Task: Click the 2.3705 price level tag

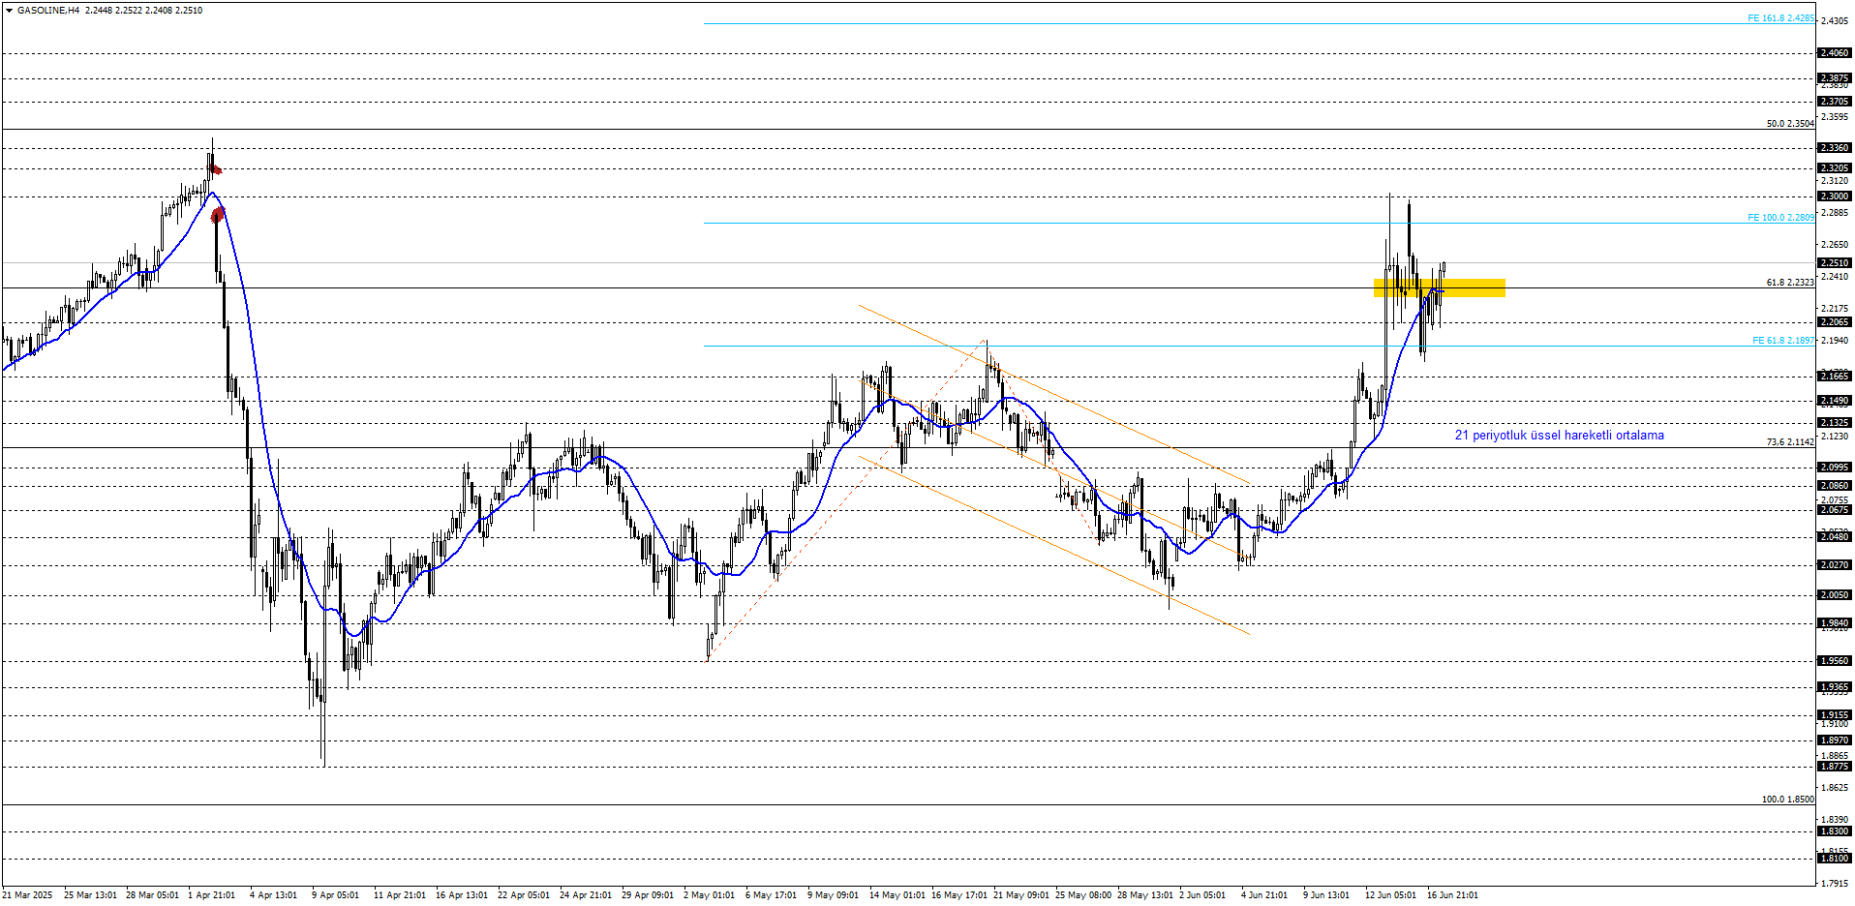Action: pyautogui.click(x=1835, y=102)
